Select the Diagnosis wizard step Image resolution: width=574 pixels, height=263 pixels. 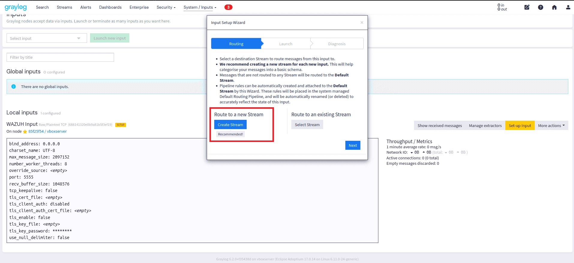(x=337, y=44)
